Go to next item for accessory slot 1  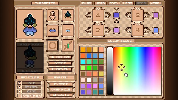pyautogui.click(x=108, y=15)
